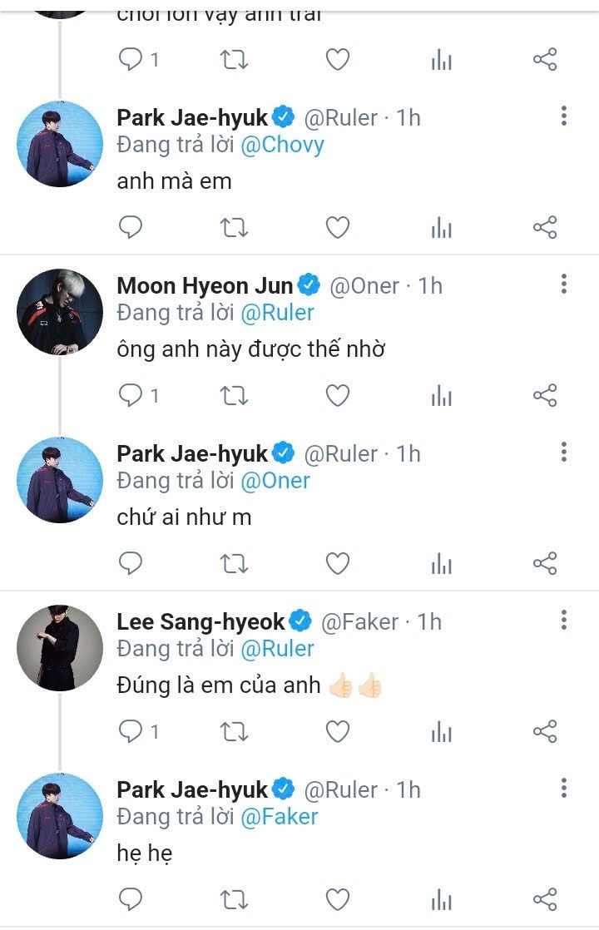Open Lee Sang-hyeok's profile name
599x930 pixels.
click(x=200, y=621)
